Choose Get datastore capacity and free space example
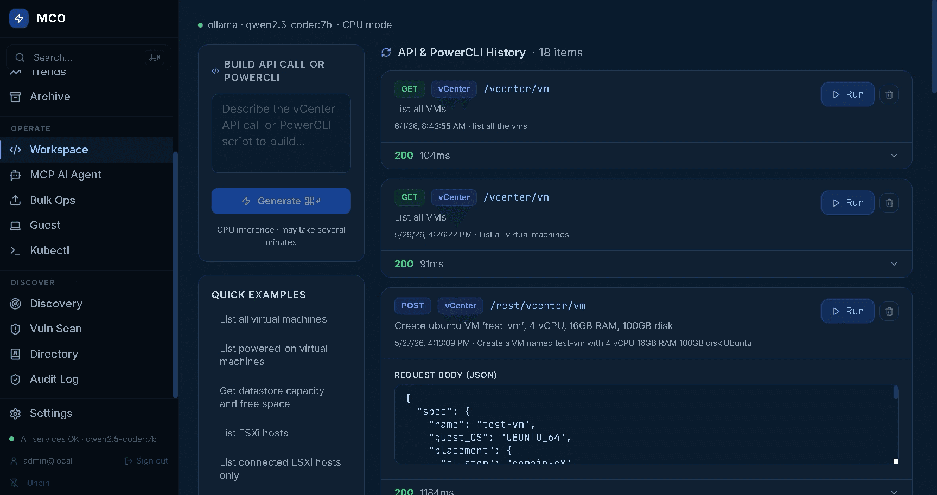This screenshot has height=495, width=937. pyautogui.click(x=272, y=397)
